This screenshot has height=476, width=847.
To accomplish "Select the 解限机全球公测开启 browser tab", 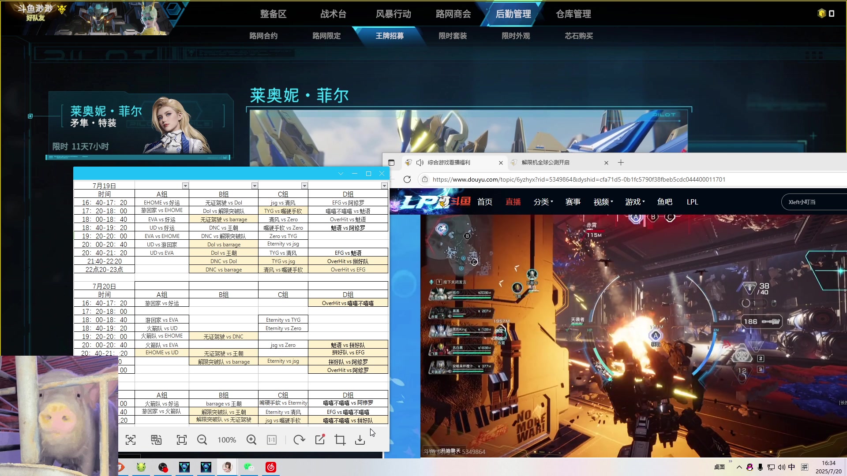I will pos(559,163).
